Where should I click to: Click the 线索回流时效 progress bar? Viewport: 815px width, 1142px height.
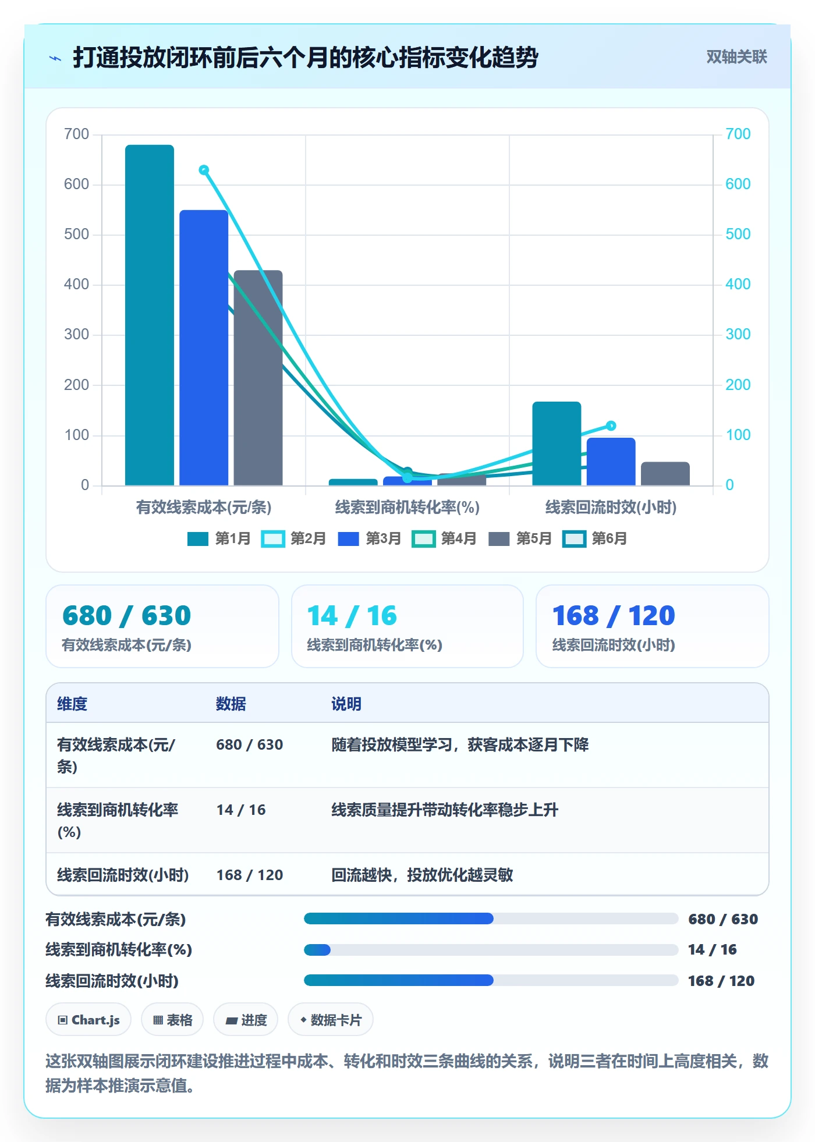[x=491, y=981]
